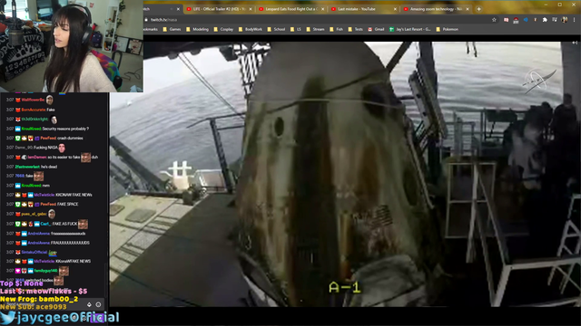581x326 pixels.
Task: Open the Pokemon bookmark folder
Action: [x=448, y=29]
